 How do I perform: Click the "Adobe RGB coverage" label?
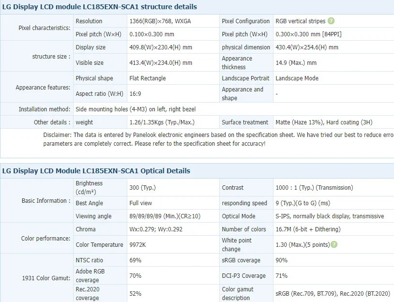(90, 275)
